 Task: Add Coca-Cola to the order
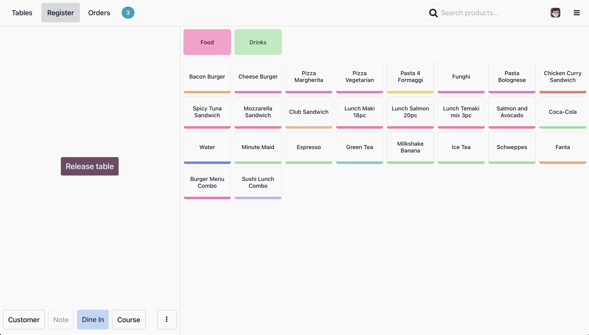(x=562, y=112)
